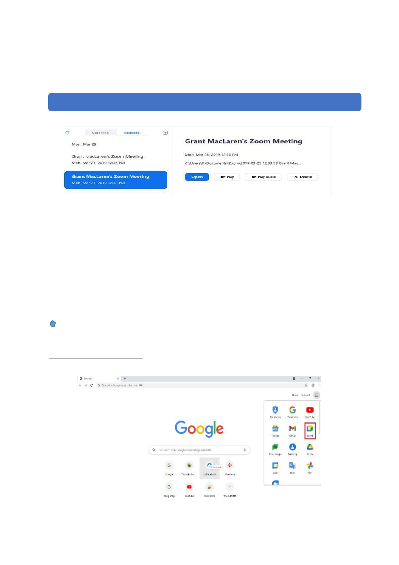Bookmark this page with the star icon
The height and width of the screenshot is (565, 399).
306,386
